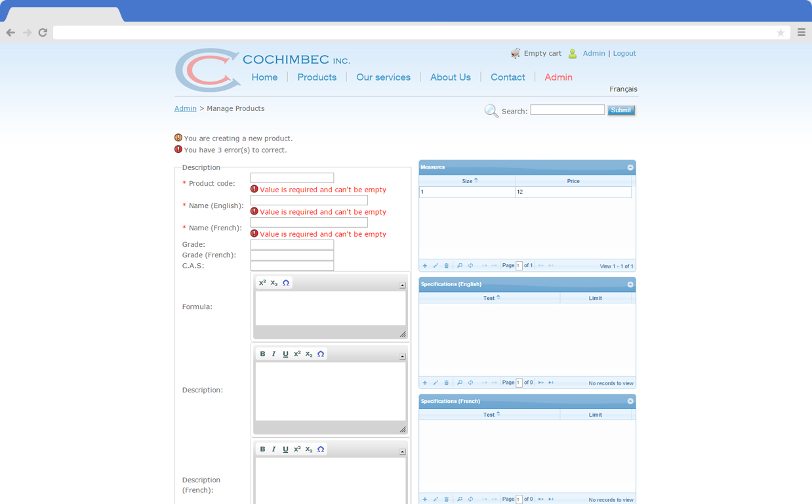Click the Submit search button
Screen dimensions: 812x504
pyautogui.click(x=620, y=110)
